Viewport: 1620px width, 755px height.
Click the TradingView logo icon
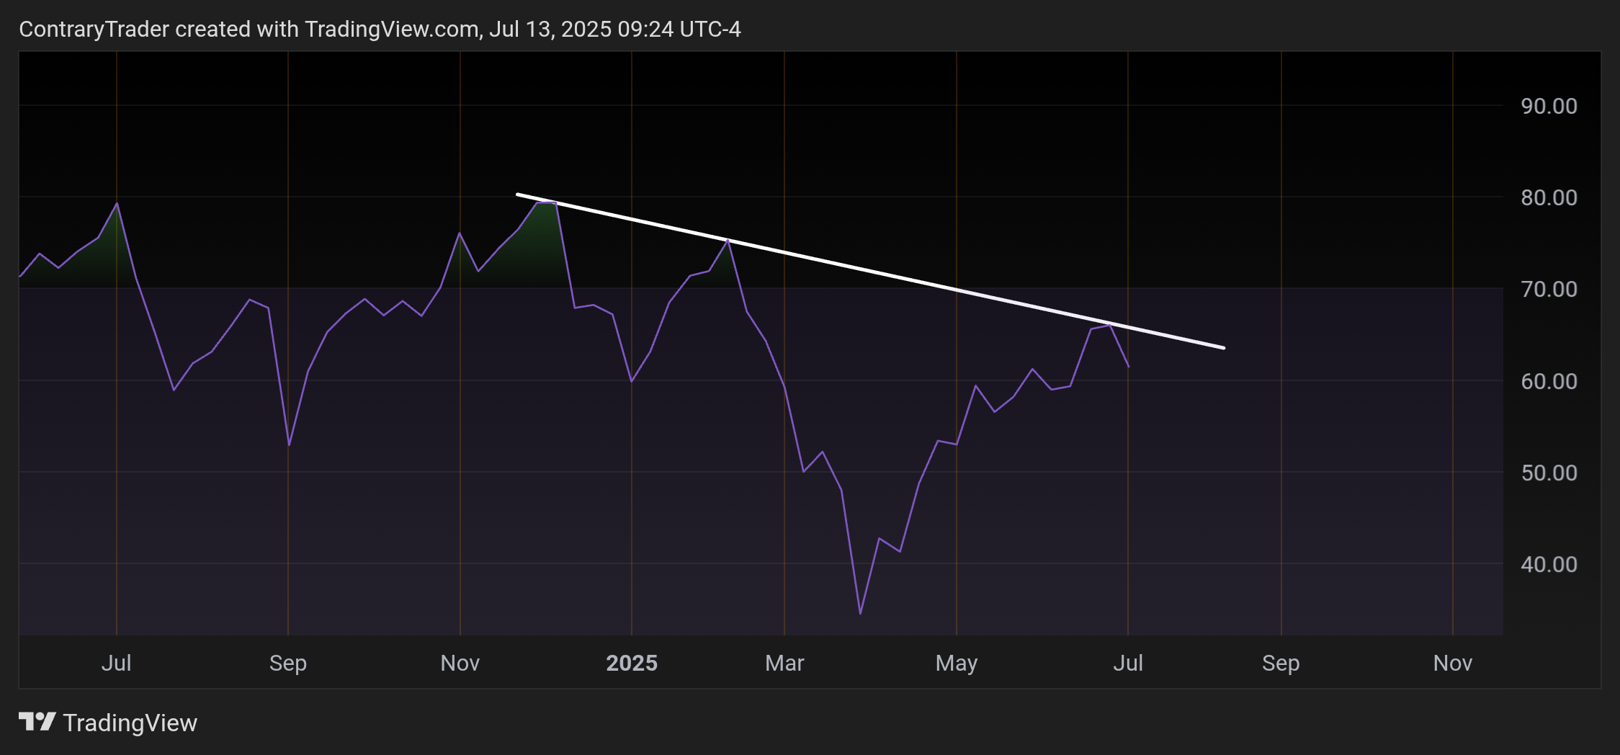(37, 722)
